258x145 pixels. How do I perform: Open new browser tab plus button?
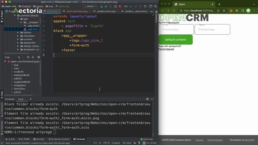pos(219,4)
